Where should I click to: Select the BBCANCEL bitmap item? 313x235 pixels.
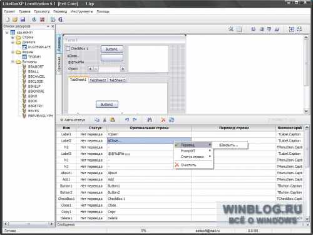[x=36, y=76]
